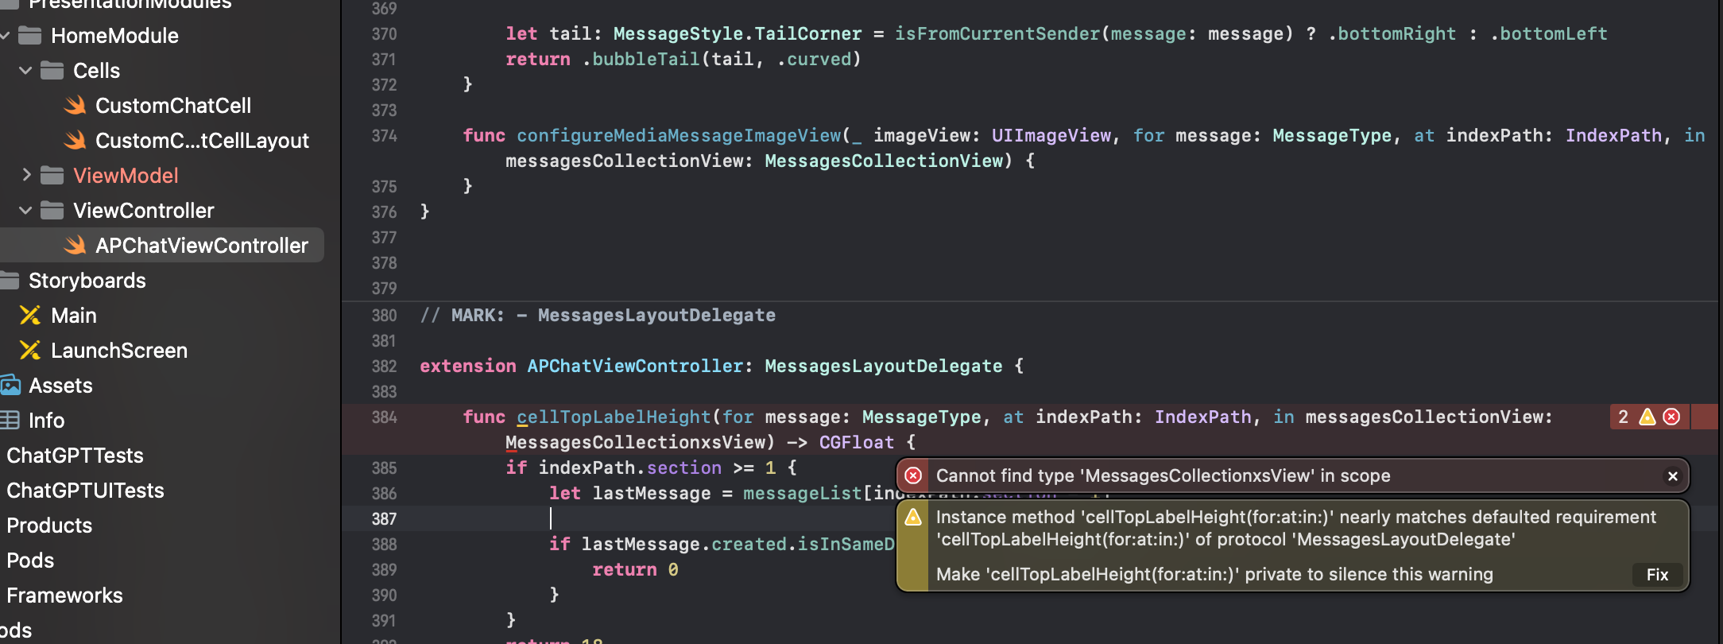
Task: Click 'return 0' statement on line 389
Action: coord(635,570)
